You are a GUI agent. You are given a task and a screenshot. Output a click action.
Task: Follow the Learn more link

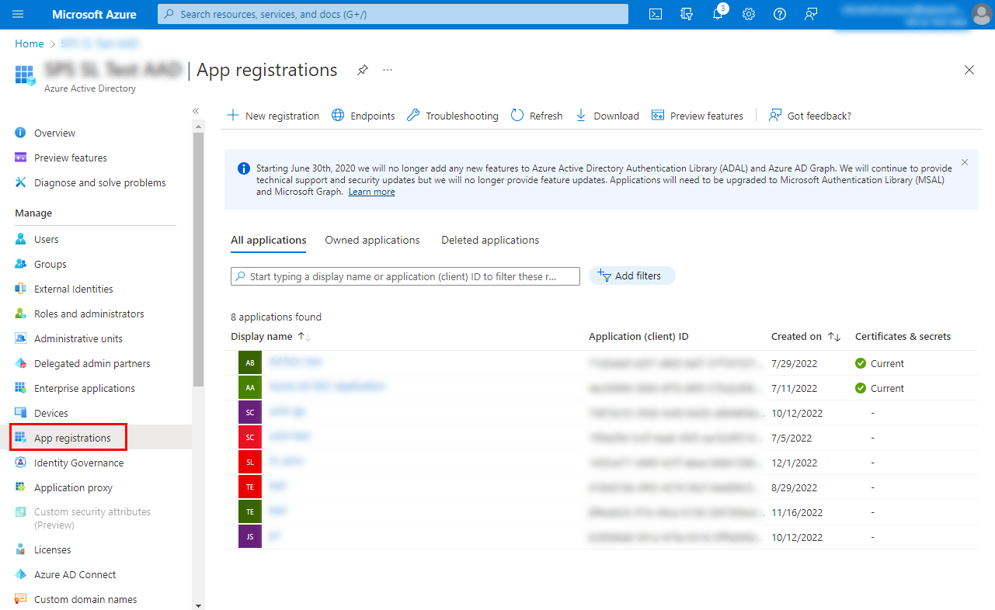click(371, 192)
